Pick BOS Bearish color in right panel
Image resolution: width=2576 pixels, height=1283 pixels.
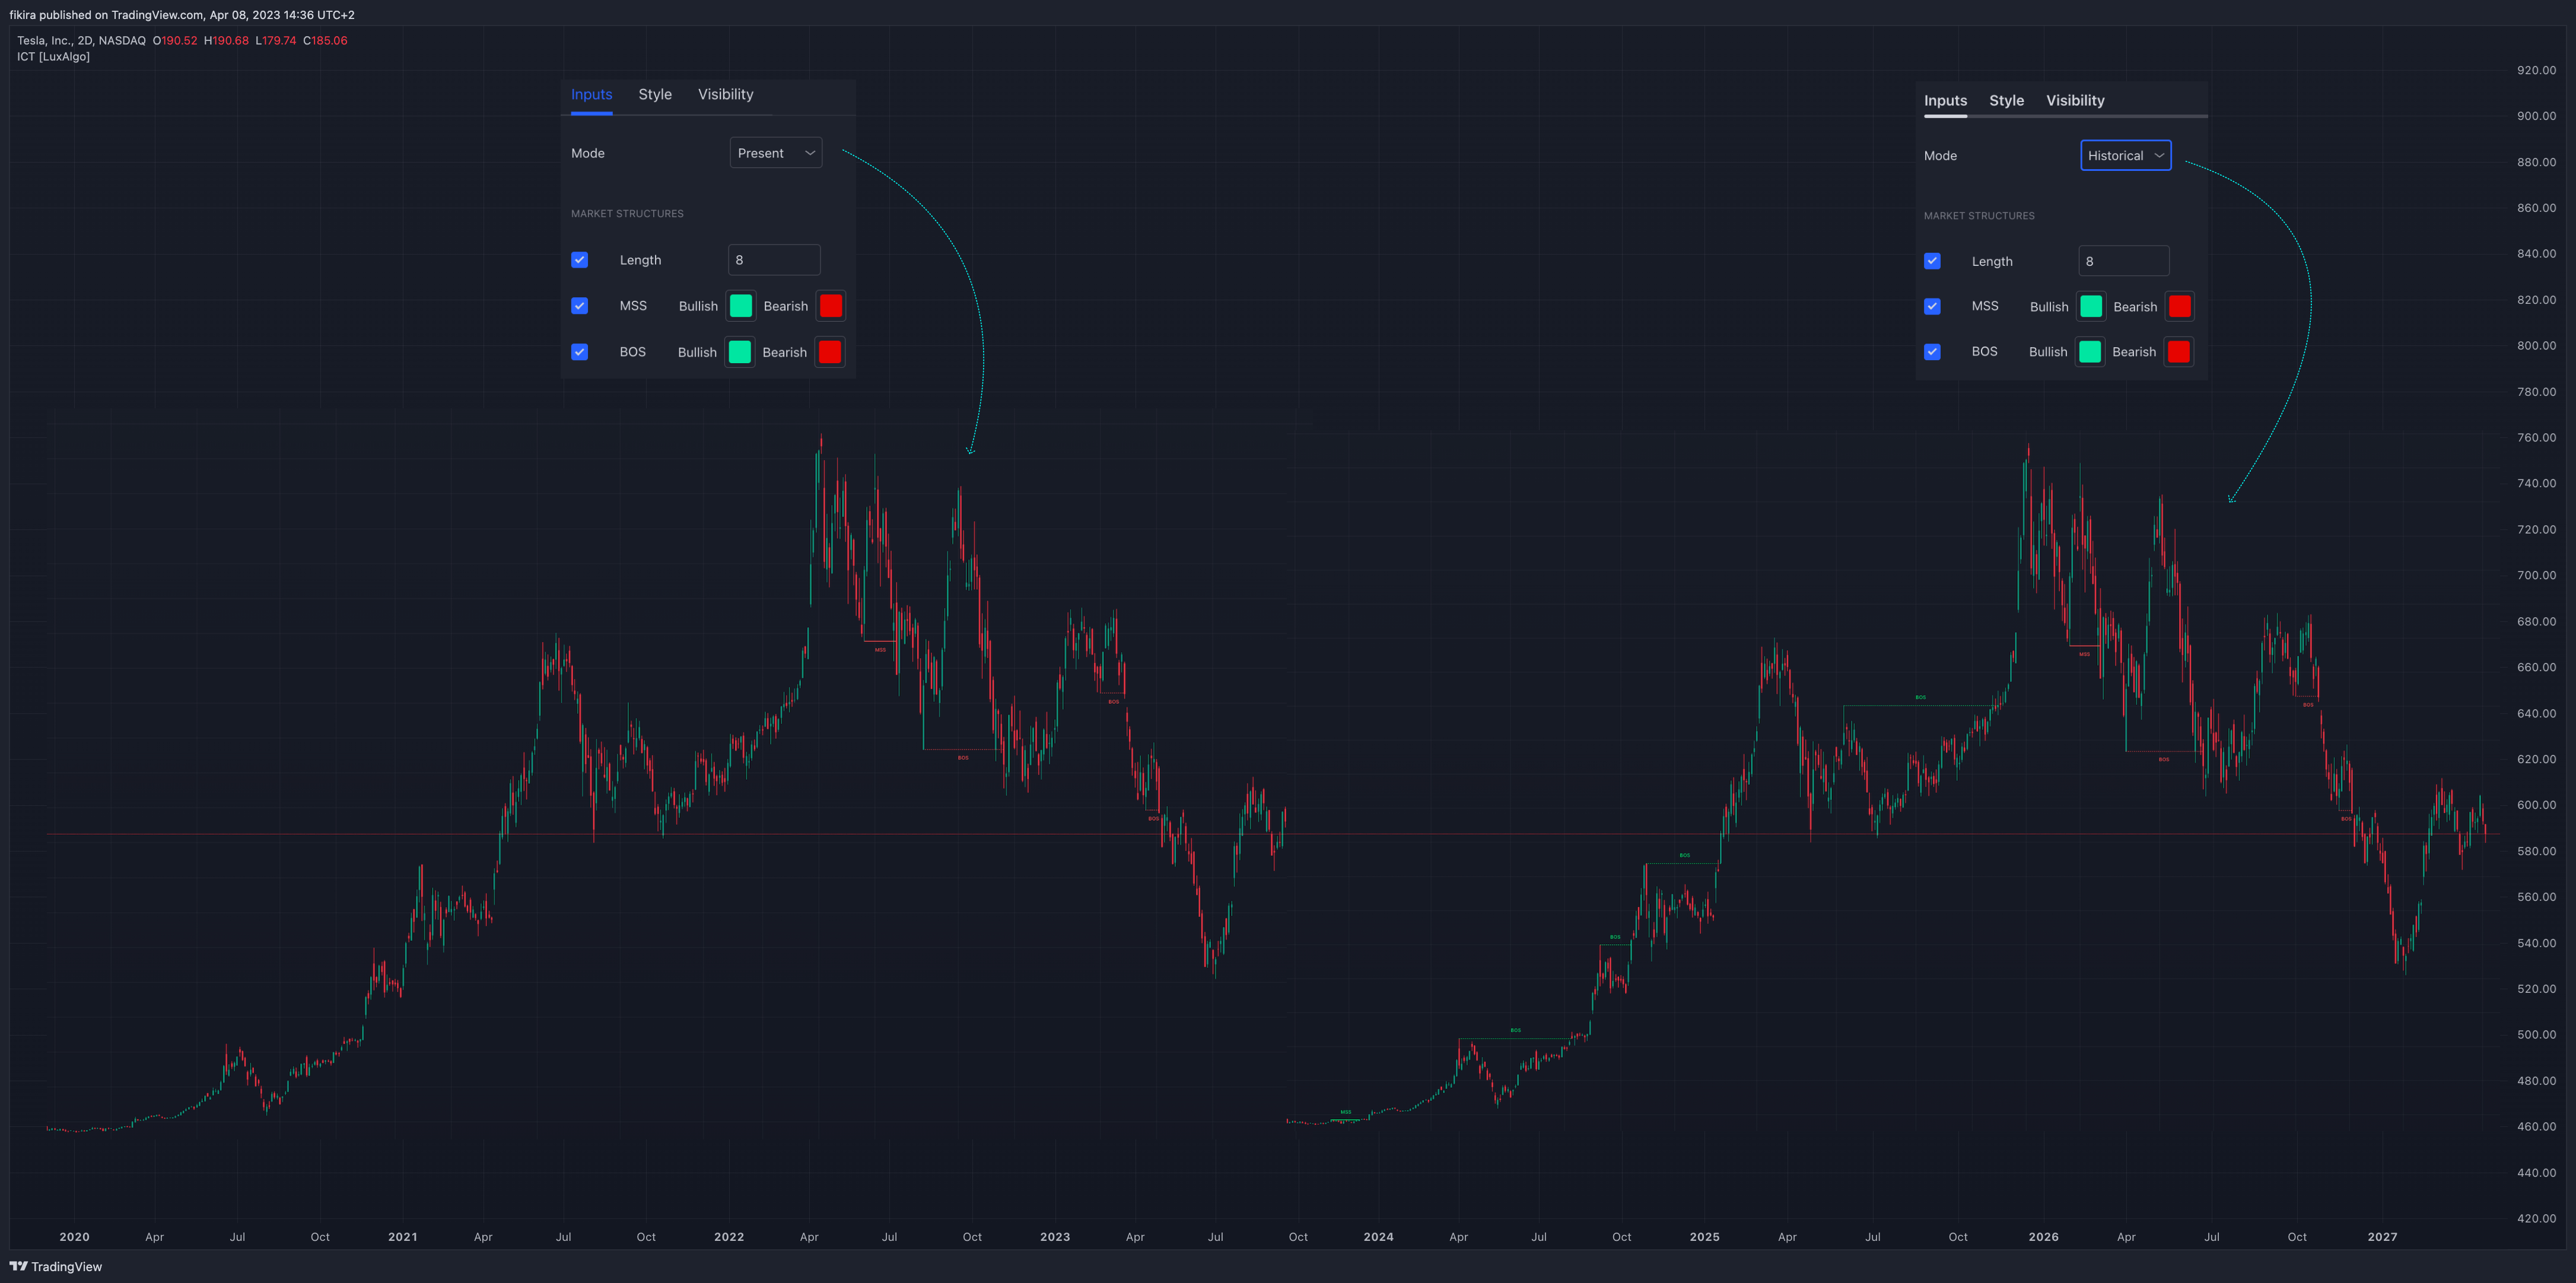[x=2179, y=352]
